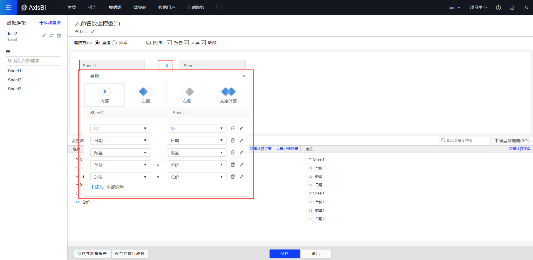This screenshot has width=533, height=260.
Task: Select the 抽取 connection mode radio button
Action: (x=114, y=43)
